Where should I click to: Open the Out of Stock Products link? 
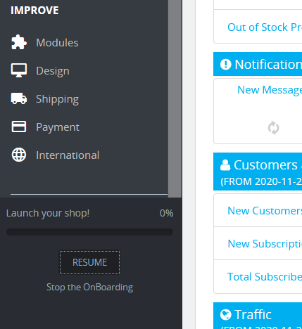click(265, 27)
